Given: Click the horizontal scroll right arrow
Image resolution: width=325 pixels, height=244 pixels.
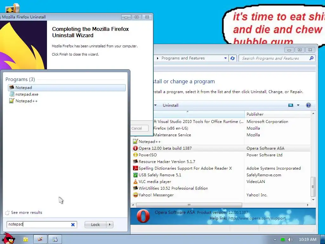Looking at the screenshot, I should click(308, 205).
